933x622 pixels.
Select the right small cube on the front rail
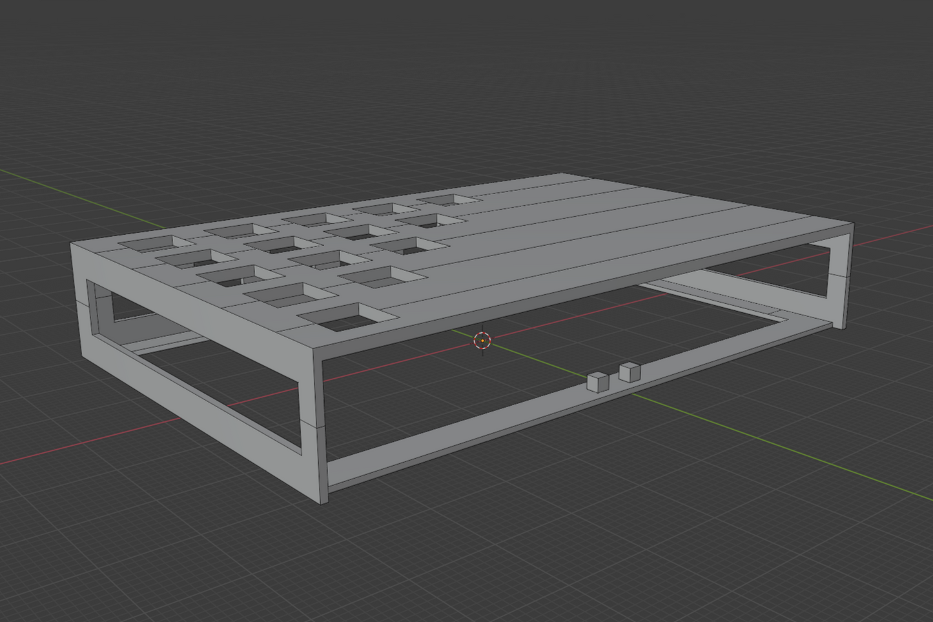(630, 372)
